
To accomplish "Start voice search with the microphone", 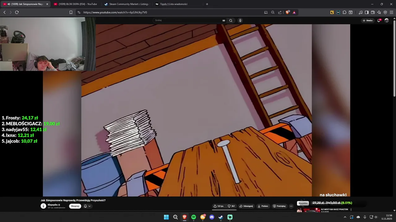I will (x=240, y=20).
